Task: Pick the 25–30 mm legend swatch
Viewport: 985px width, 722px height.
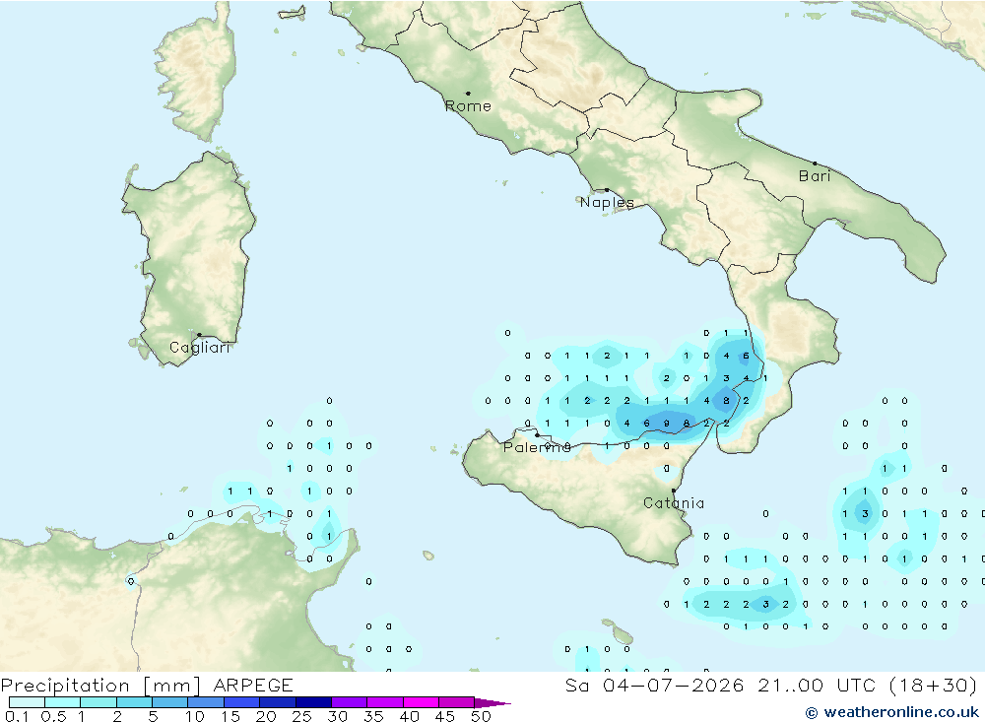Action: click(313, 702)
